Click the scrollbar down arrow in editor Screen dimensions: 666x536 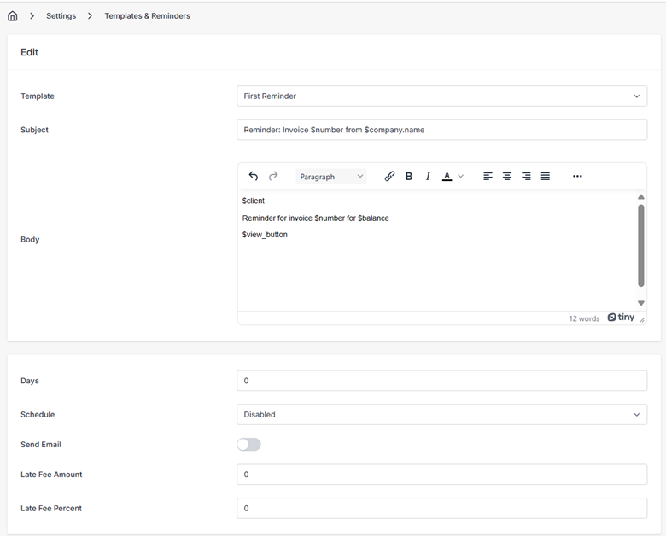(641, 303)
